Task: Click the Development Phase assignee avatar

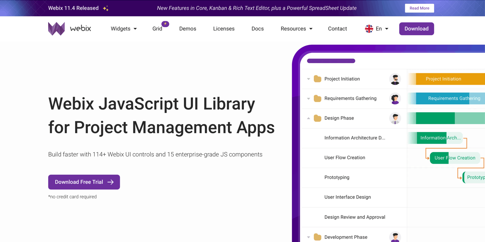Action: (x=395, y=237)
